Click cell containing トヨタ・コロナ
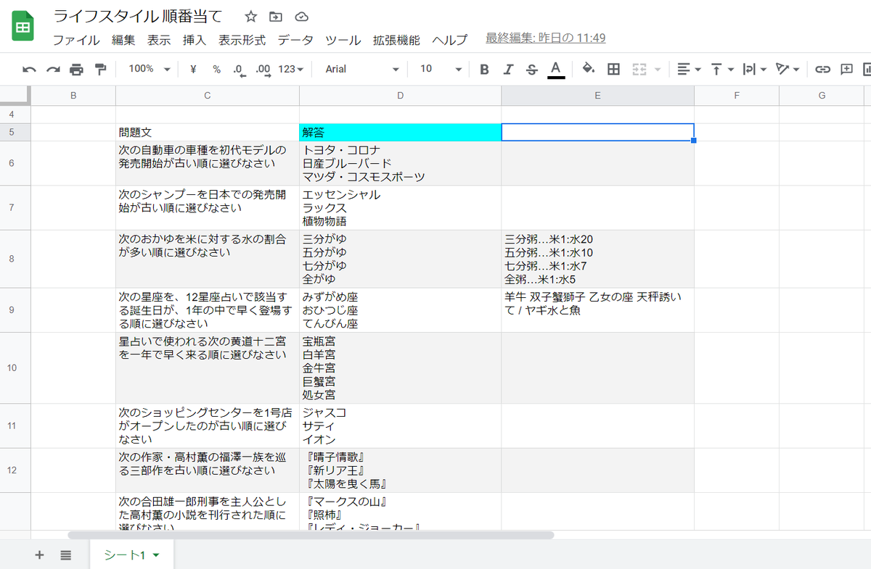Viewport: 871px width, 569px height. click(x=400, y=163)
